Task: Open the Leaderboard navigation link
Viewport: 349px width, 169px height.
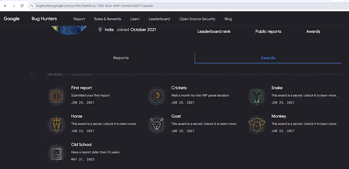Action: (x=159, y=19)
